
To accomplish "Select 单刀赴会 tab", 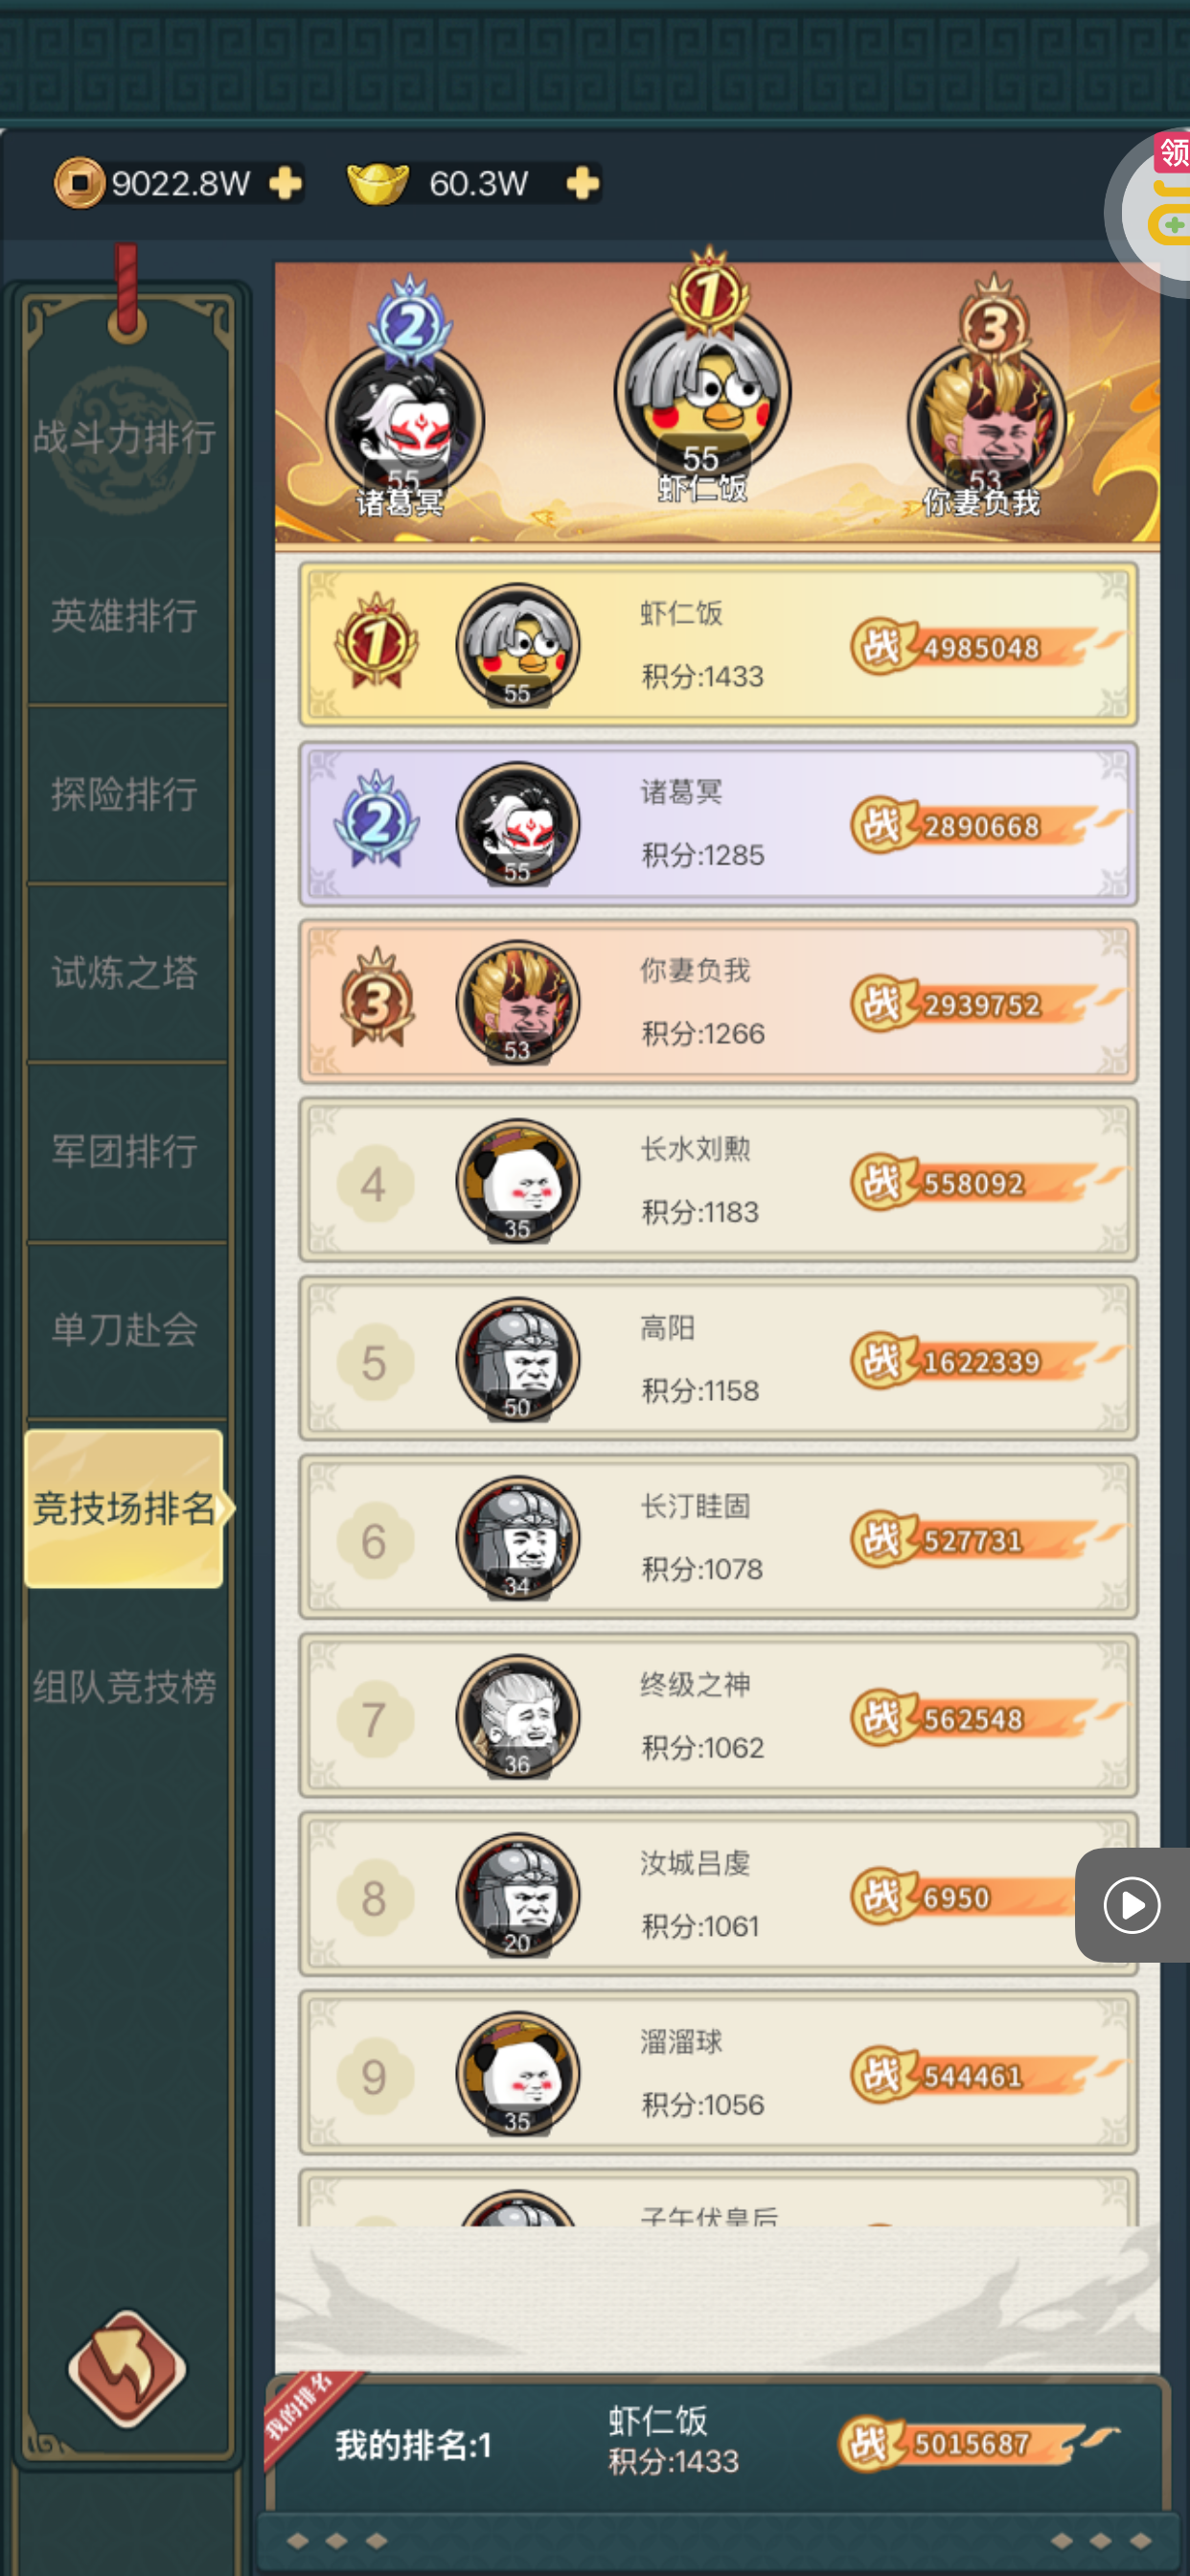I will point(126,1330).
